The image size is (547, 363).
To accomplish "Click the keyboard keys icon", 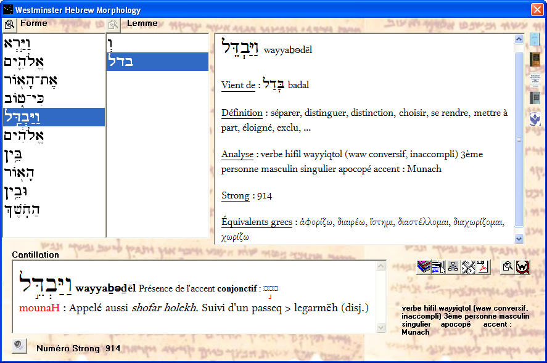I will pyautogui.click(x=468, y=267).
